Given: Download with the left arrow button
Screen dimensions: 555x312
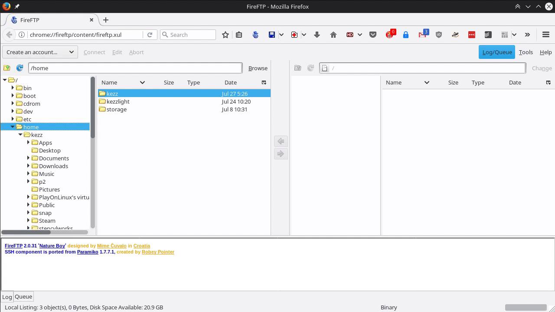Looking at the screenshot, I should 281,141.
